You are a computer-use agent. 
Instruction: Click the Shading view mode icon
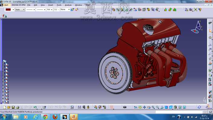175,107
